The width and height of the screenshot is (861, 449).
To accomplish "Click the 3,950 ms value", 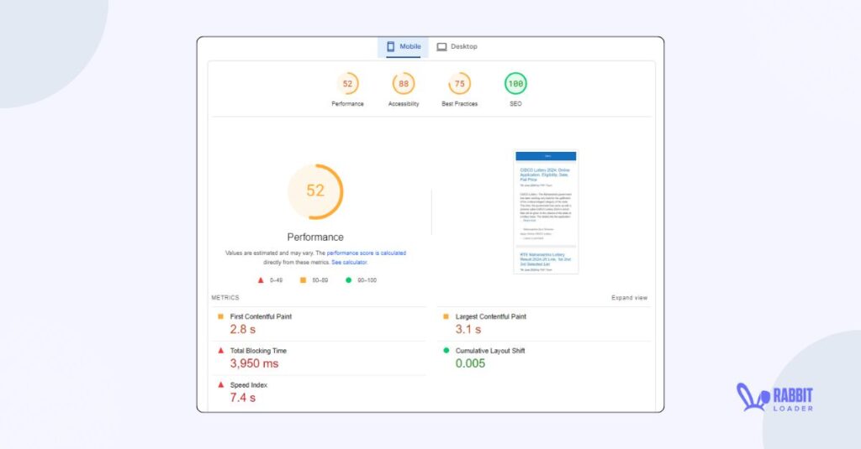I will coord(254,363).
